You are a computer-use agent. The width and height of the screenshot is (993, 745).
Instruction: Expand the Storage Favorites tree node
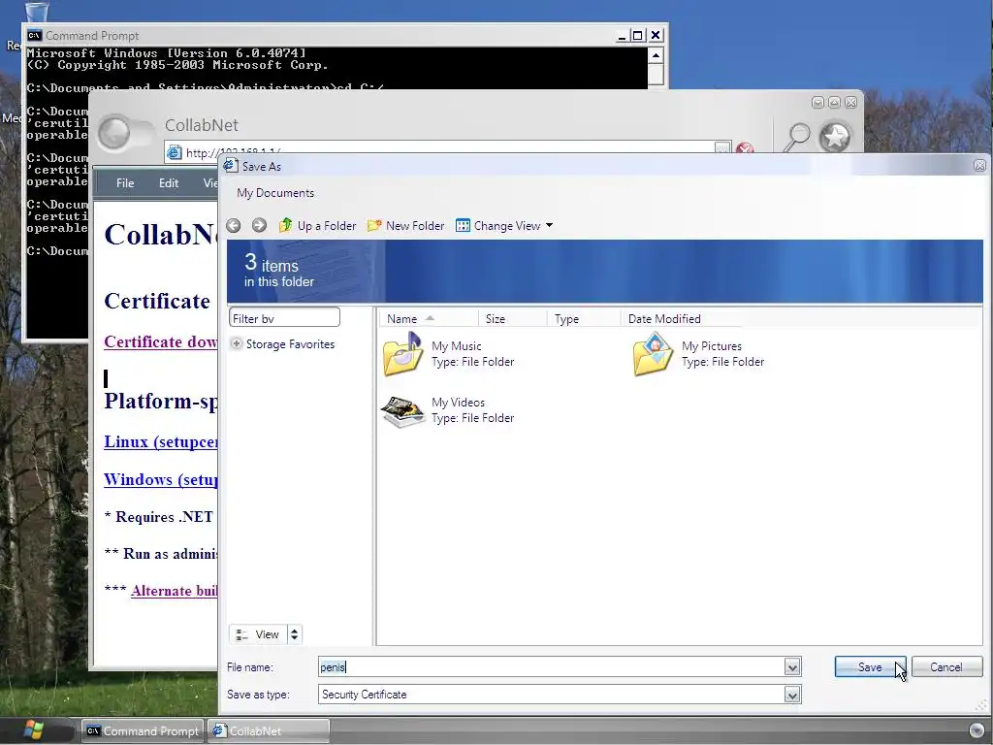(237, 344)
